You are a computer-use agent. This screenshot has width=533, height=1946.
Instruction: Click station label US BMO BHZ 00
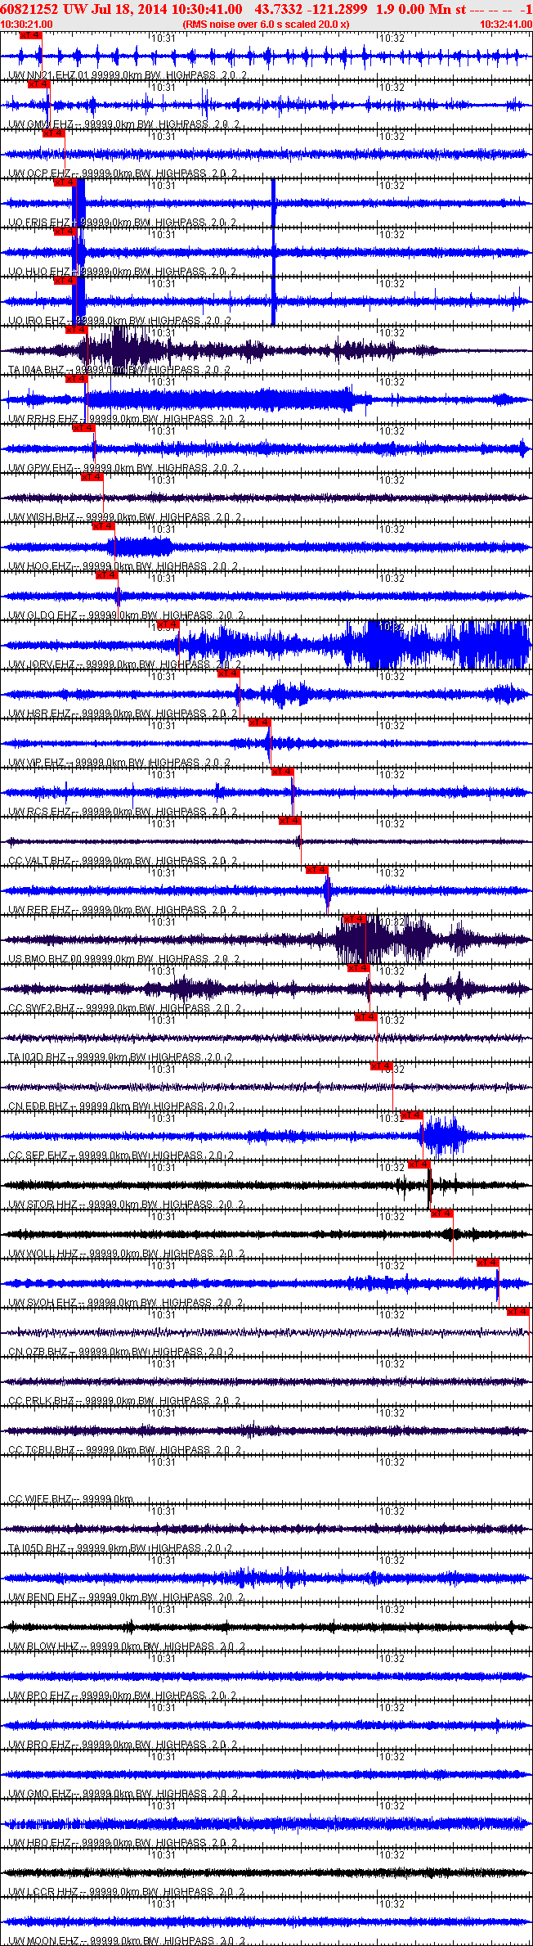click(x=46, y=959)
